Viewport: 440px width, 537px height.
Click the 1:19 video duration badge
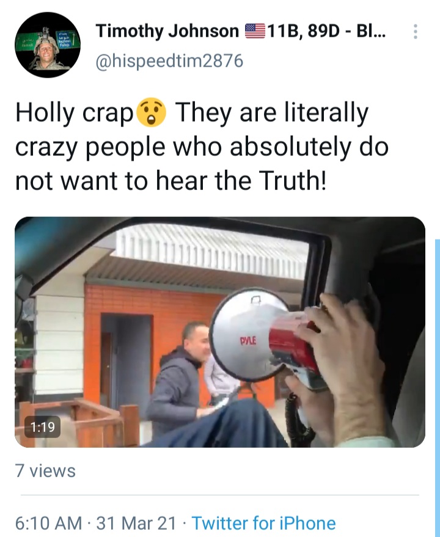[x=43, y=426]
